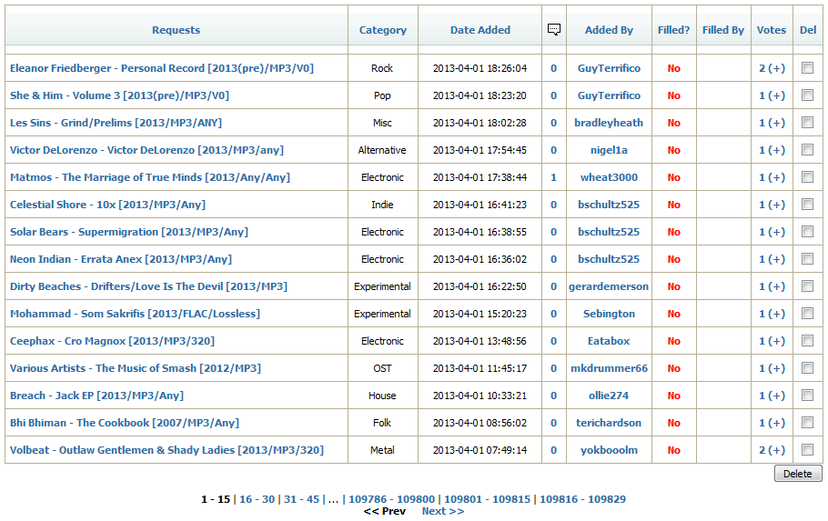Go to page 31 - 45
Image resolution: width=828 pixels, height=521 pixels.
pyautogui.click(x=301, y=499)
